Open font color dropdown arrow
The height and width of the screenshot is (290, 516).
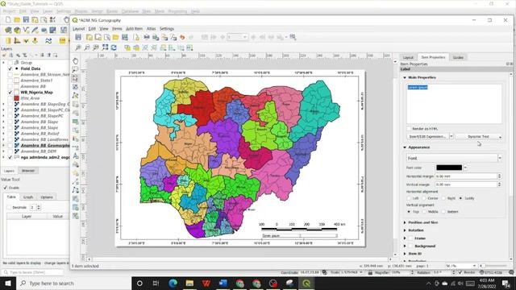pos(465,168)
